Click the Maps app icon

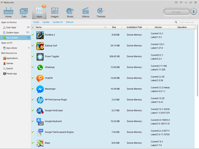[40, 143]
